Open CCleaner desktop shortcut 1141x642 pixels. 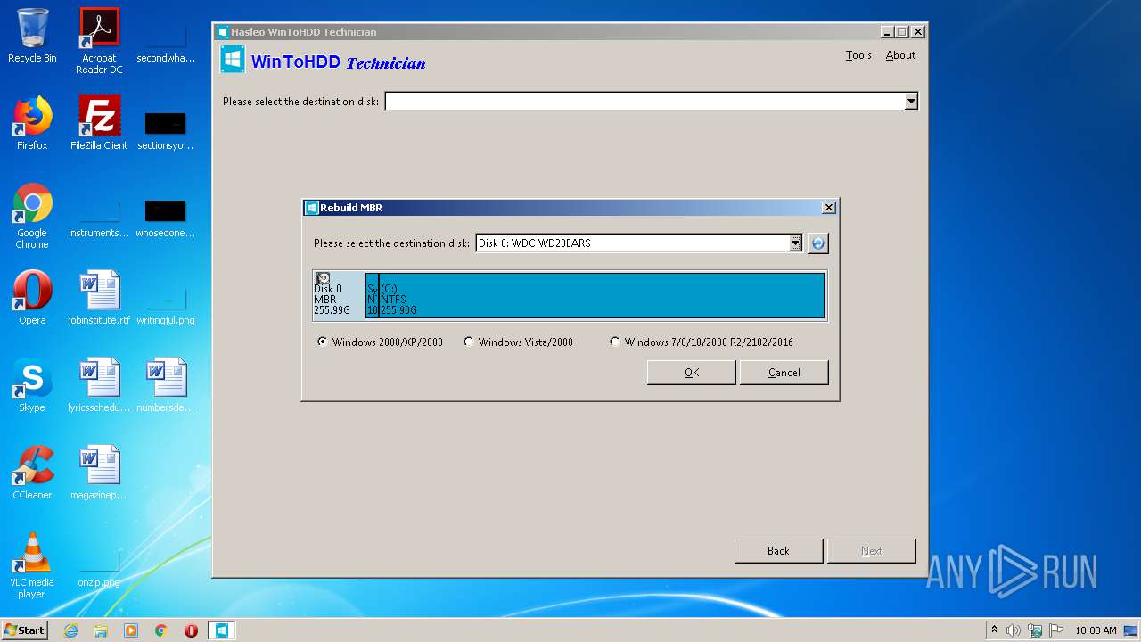coord(32,473)
